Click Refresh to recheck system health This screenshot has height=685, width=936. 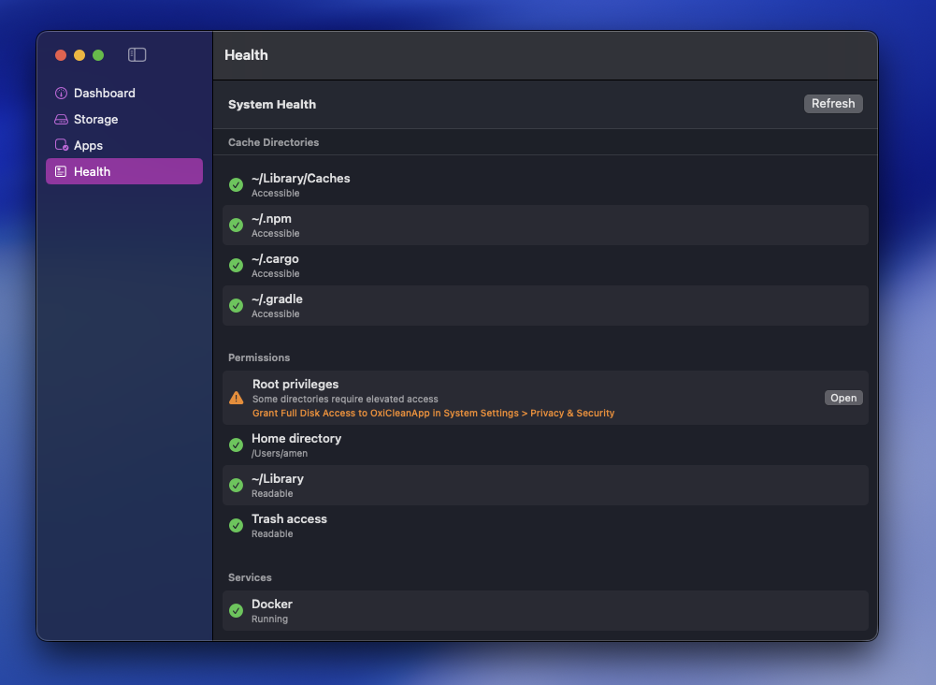[832, 103]
